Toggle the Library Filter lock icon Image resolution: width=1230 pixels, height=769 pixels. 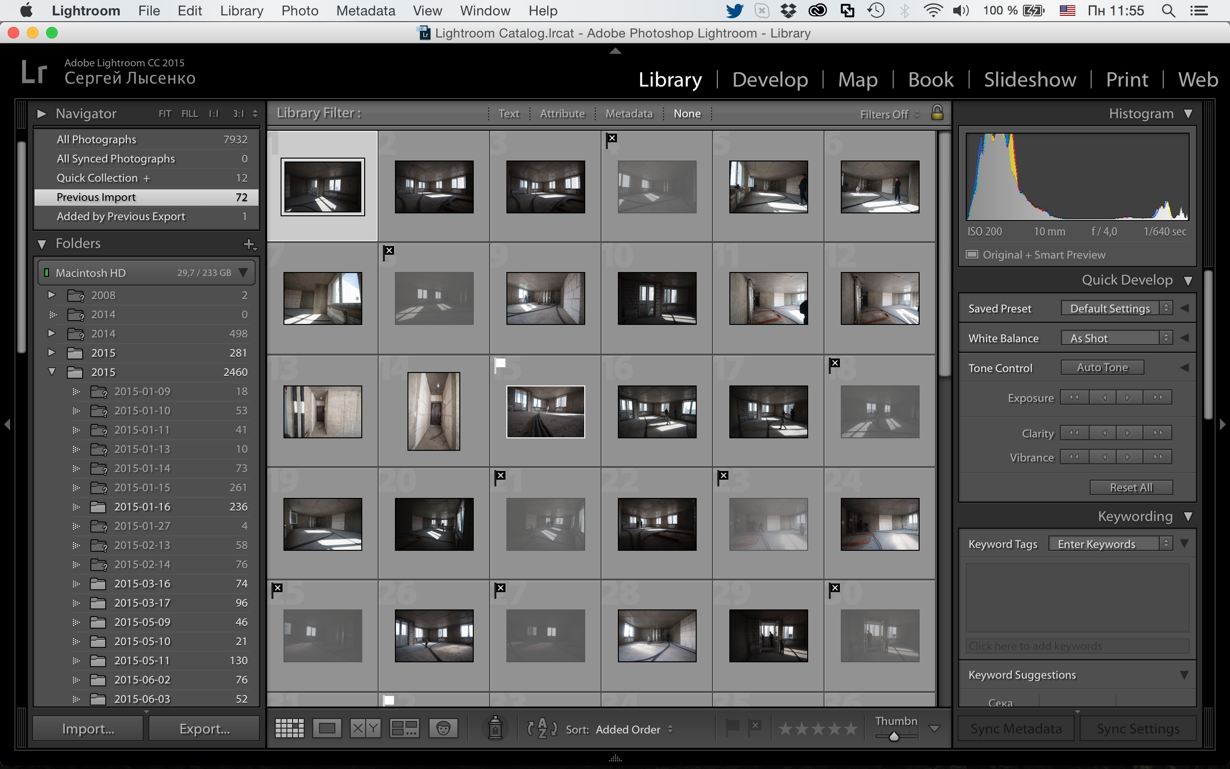click(x=937, y=113)
